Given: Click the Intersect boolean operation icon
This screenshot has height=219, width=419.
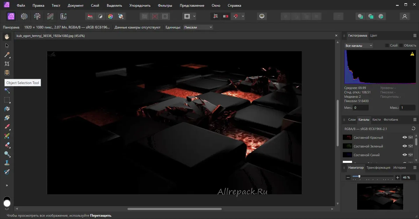Looking at the screenshot, I should tap(381, 16).
